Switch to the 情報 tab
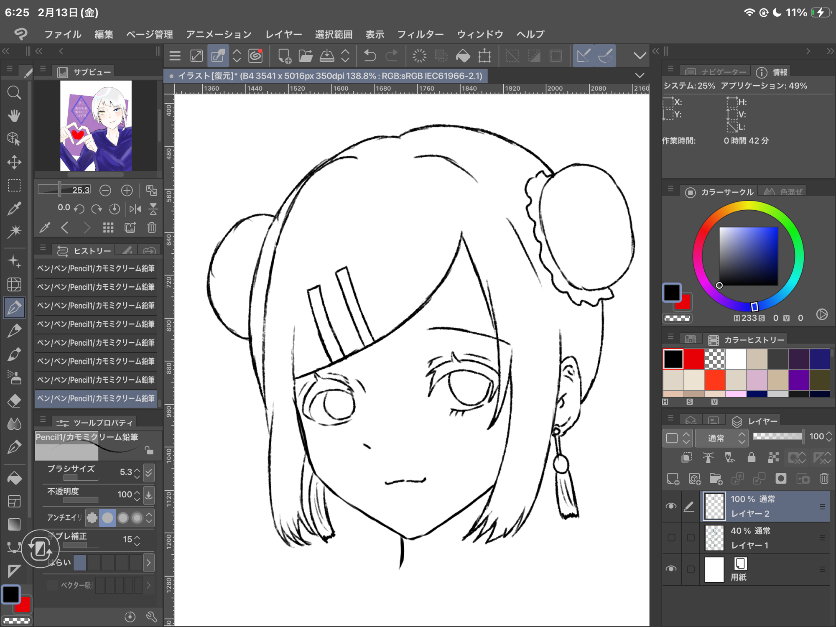This screenshot has width=836, height=627. tap(773, 72)
